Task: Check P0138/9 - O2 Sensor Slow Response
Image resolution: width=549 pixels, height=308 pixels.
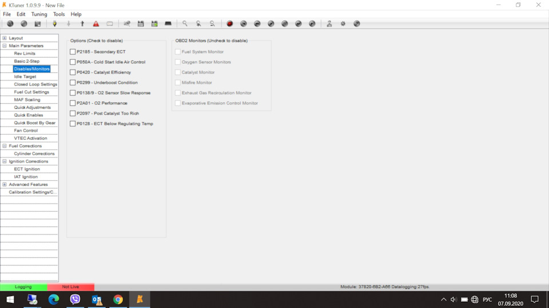Action: [x=73, y=93]
